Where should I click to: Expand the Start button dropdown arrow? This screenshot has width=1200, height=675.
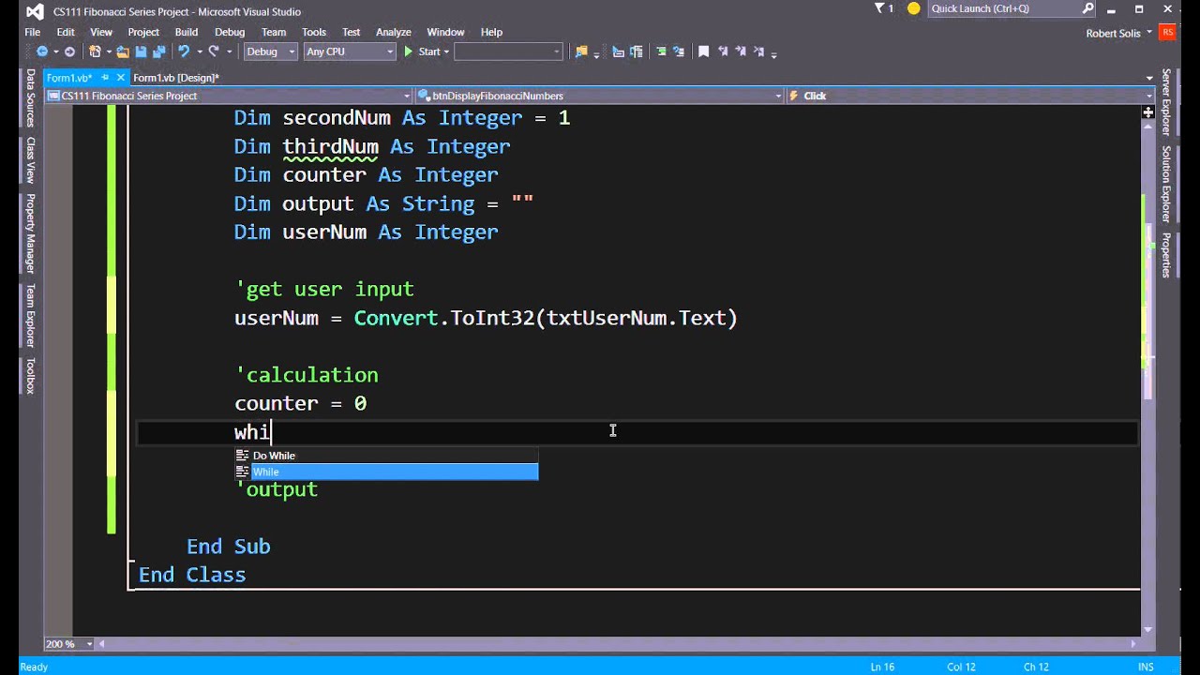(446, 52)
